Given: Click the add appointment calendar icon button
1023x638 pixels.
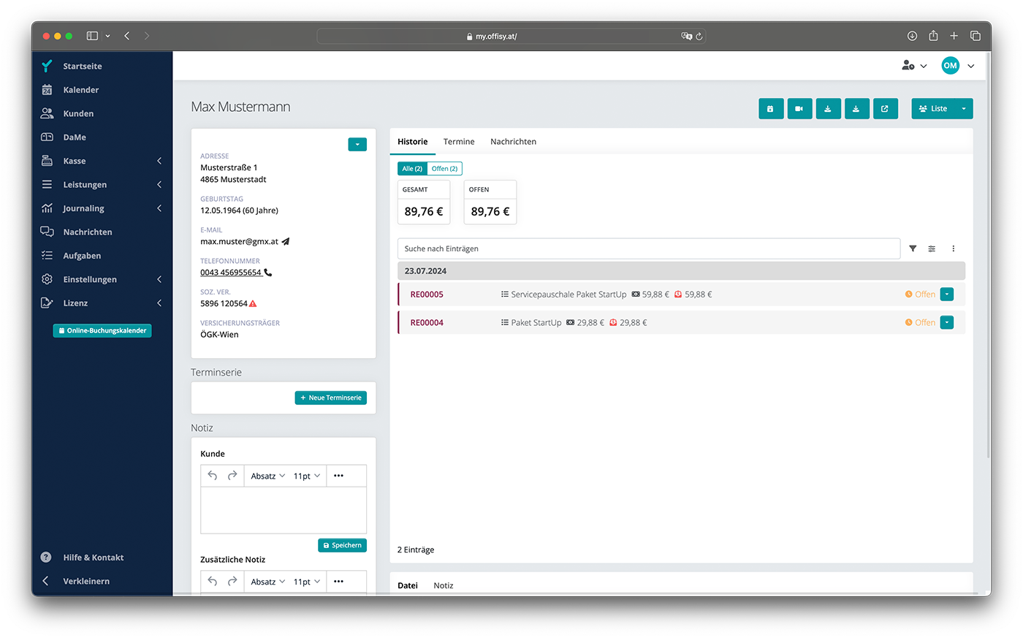Looking at the screenshot, I should (771, 109).
